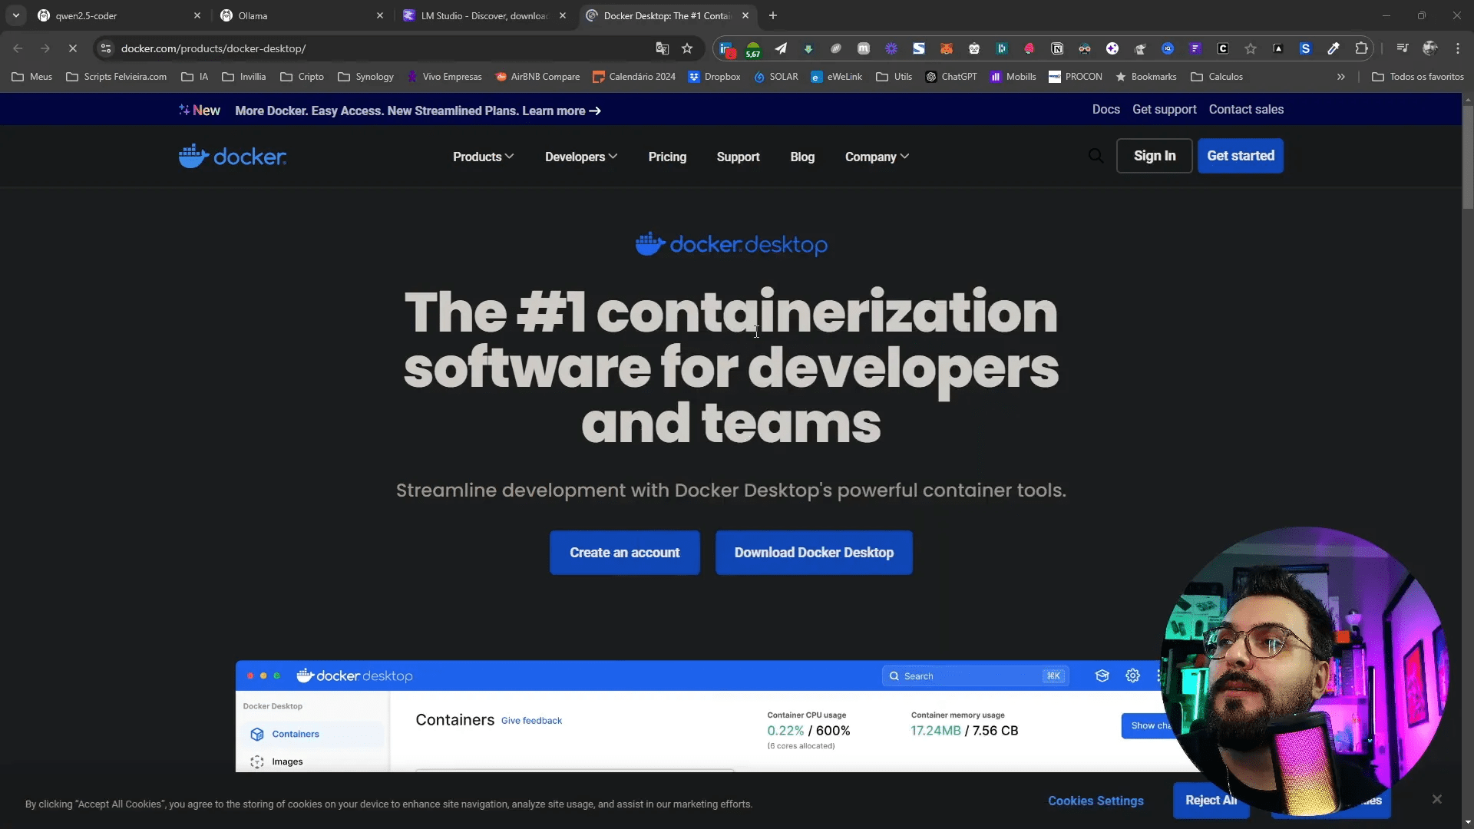
Task: Open the Docs link in top bar
Action: click(x=1105, y=109)
